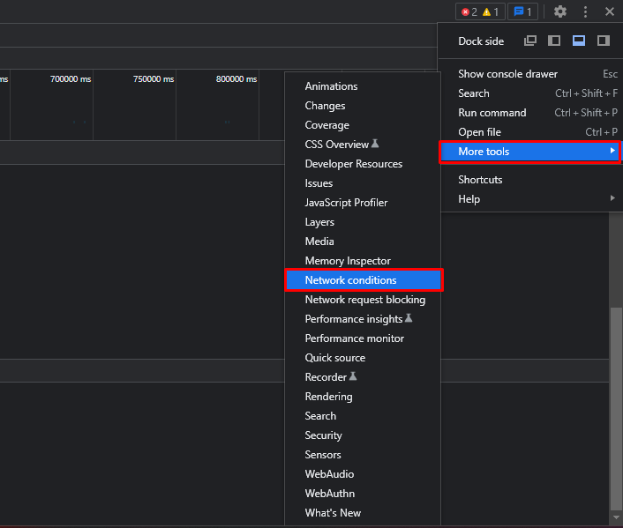Viewport: 623px width, 528px height.
Task: Open Network request blocking tool
Action: (364, 300)
